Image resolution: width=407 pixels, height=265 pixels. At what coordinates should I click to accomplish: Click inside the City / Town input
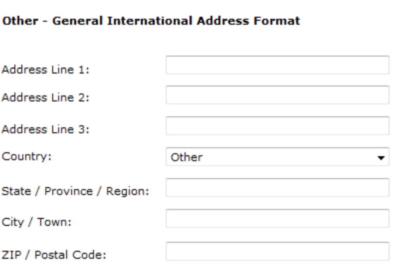(277, 219)
